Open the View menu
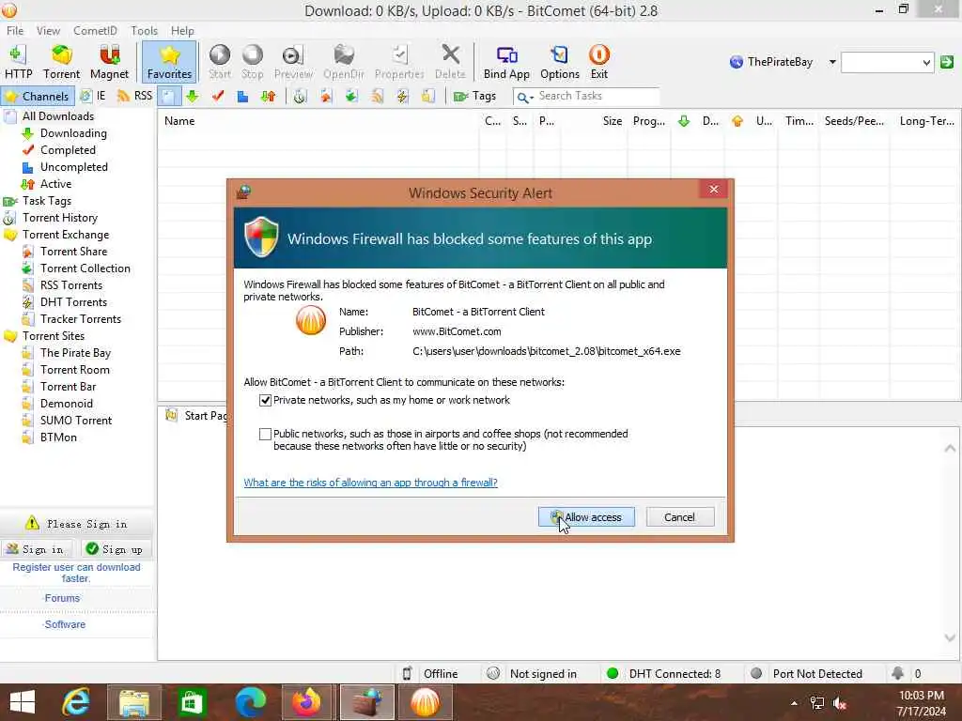 [48, 31]
